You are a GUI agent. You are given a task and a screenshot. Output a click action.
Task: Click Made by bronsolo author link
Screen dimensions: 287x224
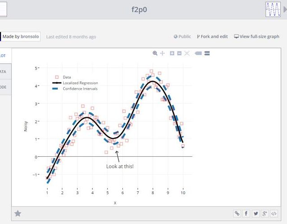21,37
